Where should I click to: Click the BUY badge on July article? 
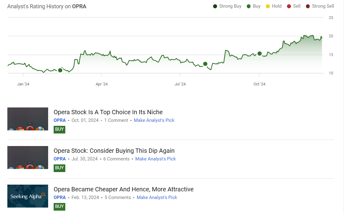click(x=59, y=168)
